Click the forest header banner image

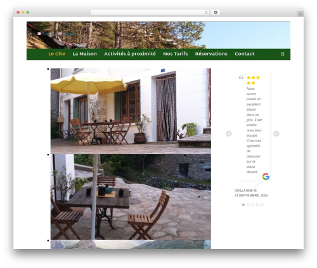coord(158,35)
